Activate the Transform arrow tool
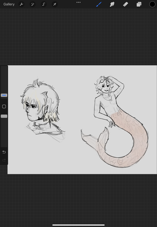Image resolution: width=157 pixels, height=227 pixels. click(x=55, y=4)
